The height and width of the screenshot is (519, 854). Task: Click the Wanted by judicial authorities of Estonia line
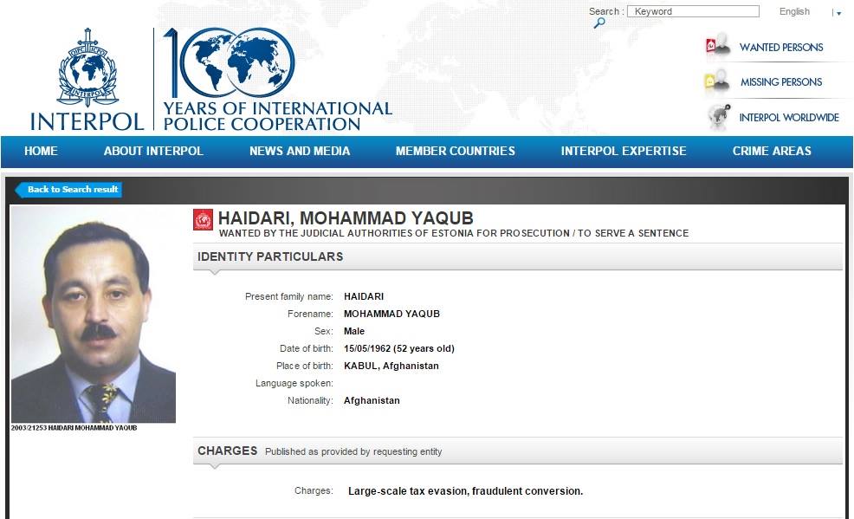pyautogui.click(x=454, y=233)
